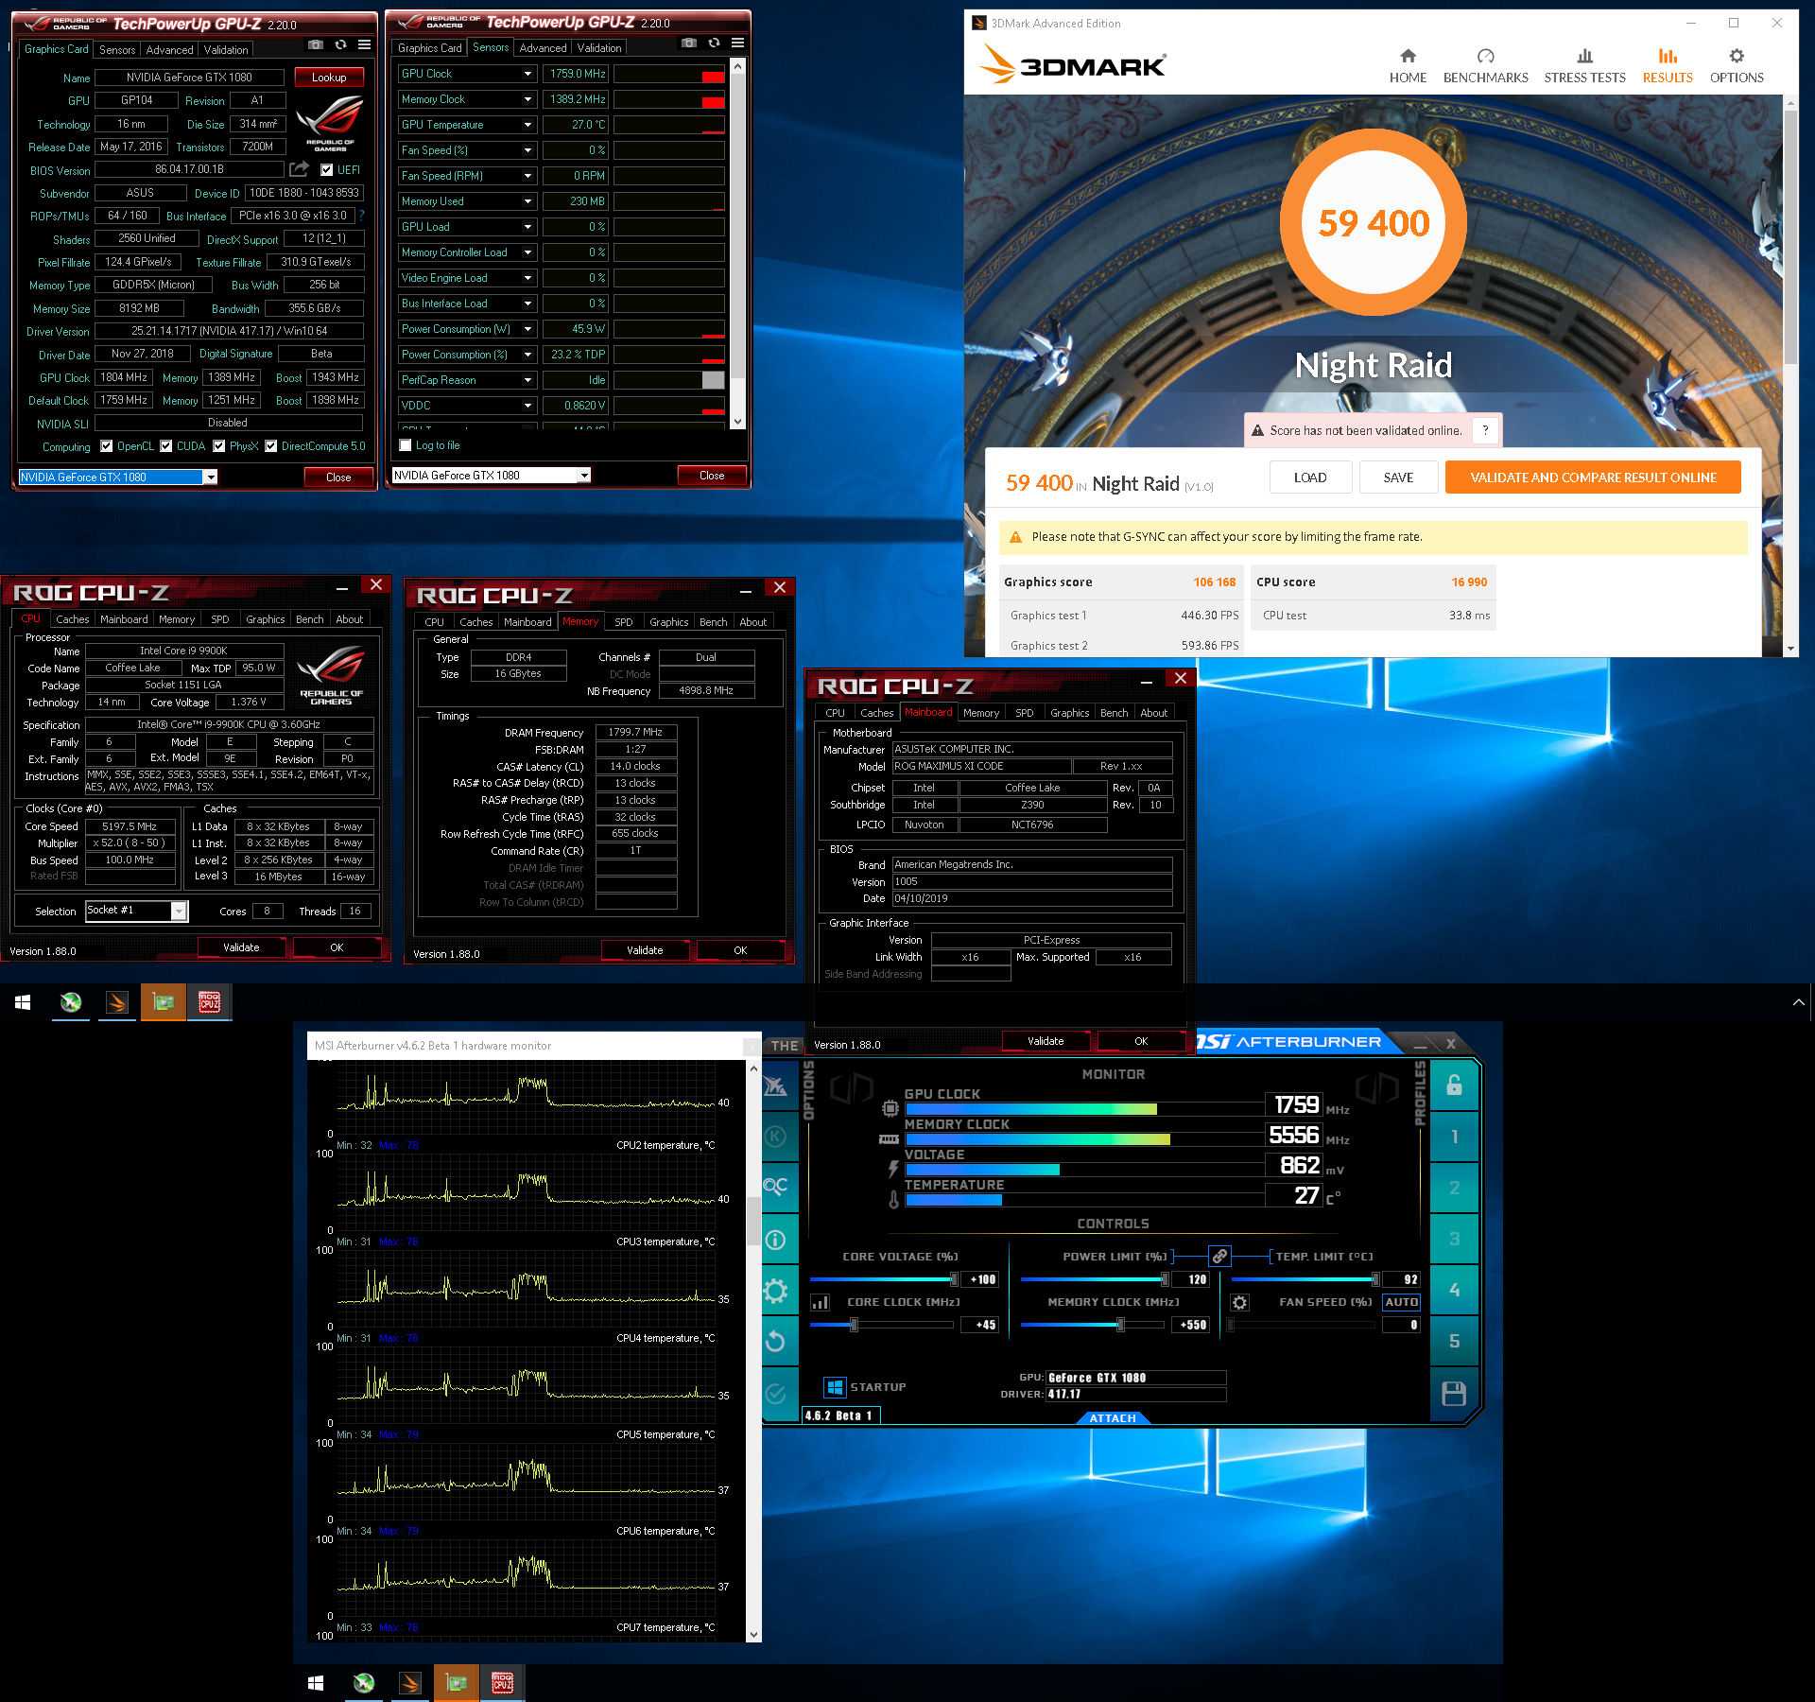Image resolution: width=1815 pixels, height=1702 pixels.
Task: Open Memory Clock sensor dropdown arrow
Action: (x=528, y=99)
